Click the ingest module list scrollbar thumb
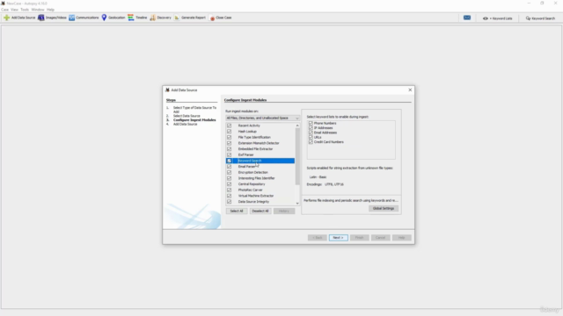The image size is (563, 316). [x=297, y=156]
